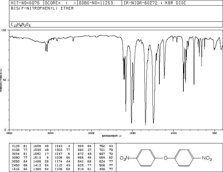This screenshot has height=172, width=223.
Task: Select the SDBS-NO=11253 header text
Action: tap(96, 3)
